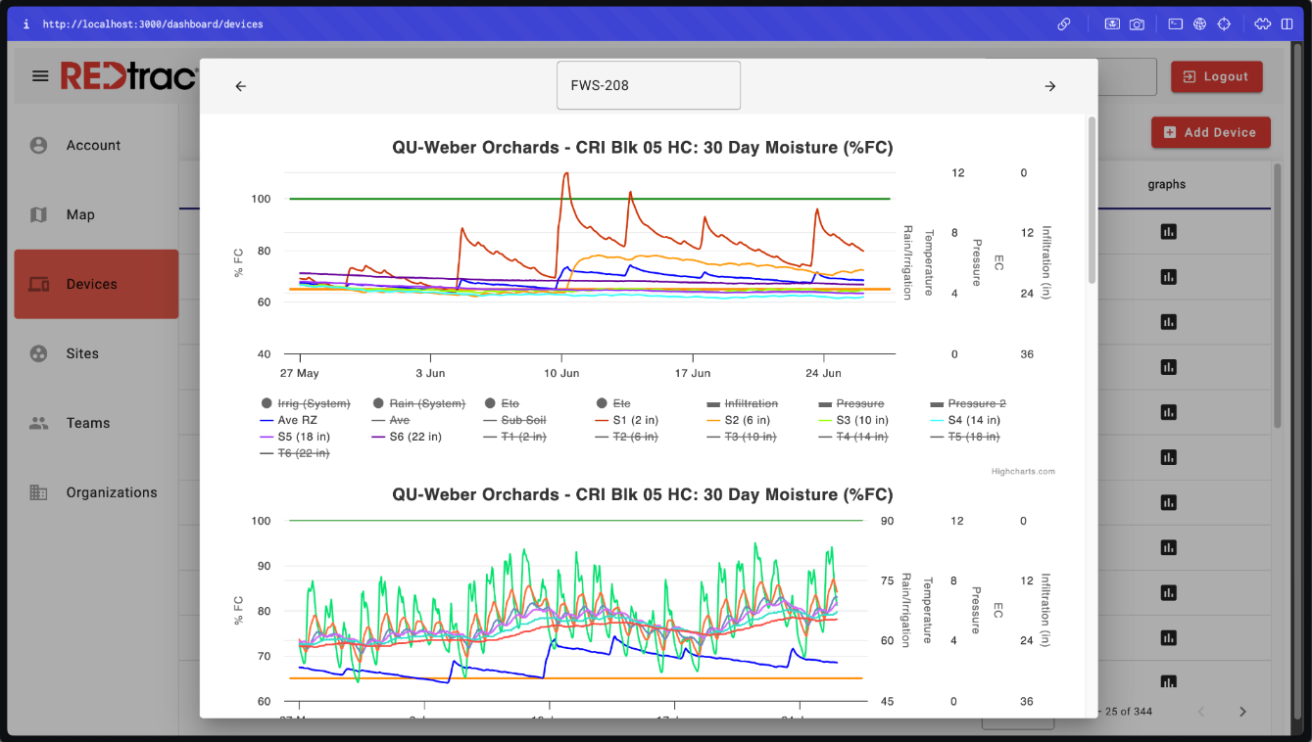Open the Highcharts.com credit link
This screenshot has width=1312, height=742.
(1023, 472)
